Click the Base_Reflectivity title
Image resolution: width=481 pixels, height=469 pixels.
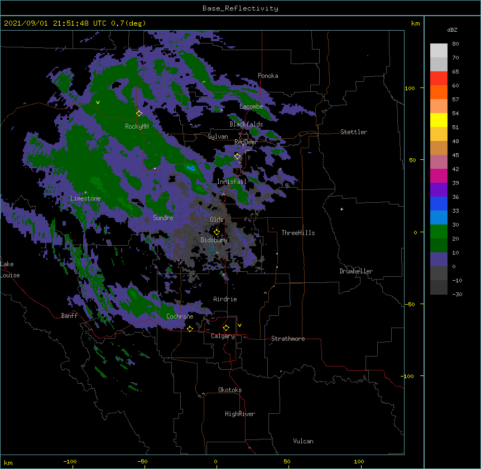[240, 8]
